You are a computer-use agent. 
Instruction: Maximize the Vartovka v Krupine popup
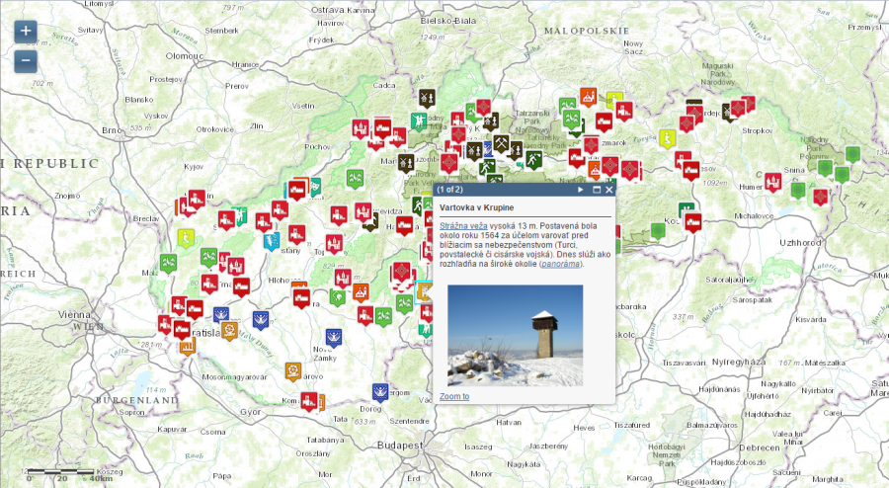pos(596,190)
